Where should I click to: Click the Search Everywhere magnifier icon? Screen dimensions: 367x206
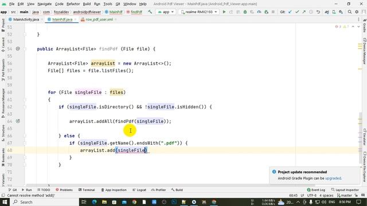pos(350,12)
